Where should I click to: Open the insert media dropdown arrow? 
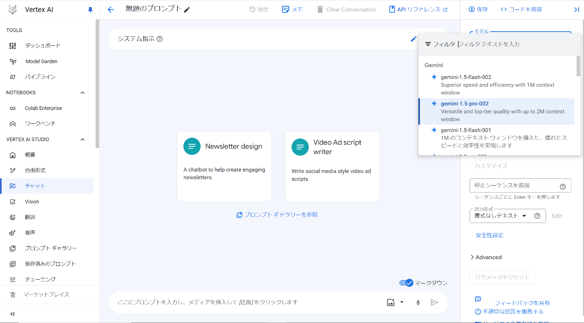pos(402,302)
